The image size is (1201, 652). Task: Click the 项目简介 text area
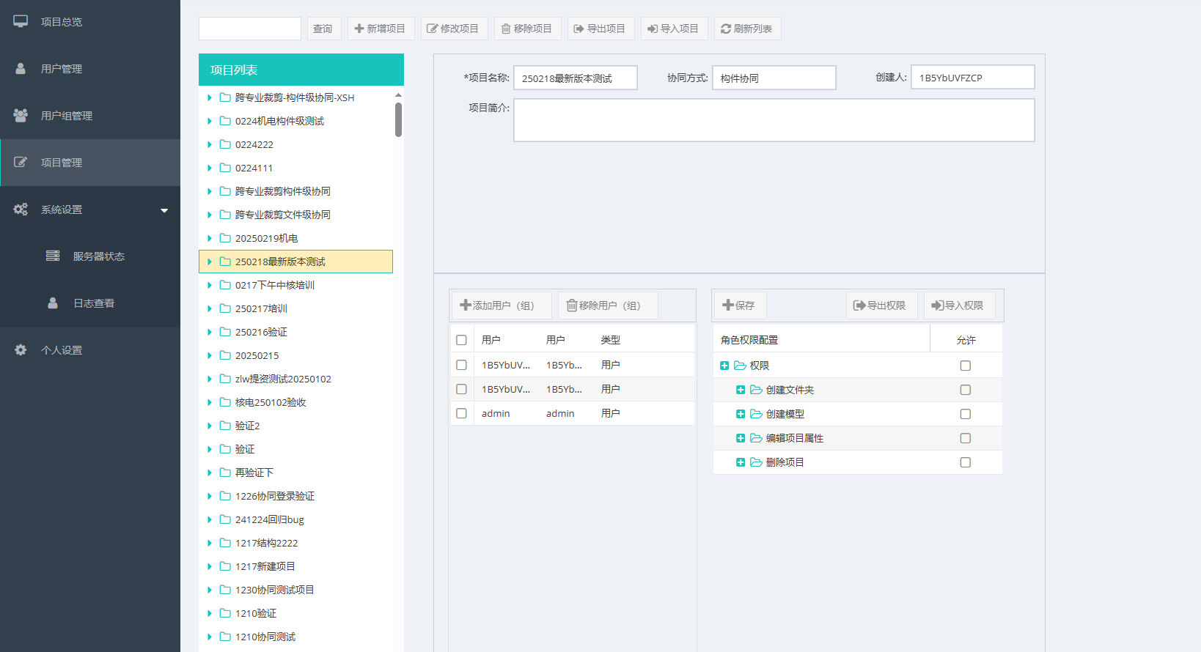click(x=774, y=120)
